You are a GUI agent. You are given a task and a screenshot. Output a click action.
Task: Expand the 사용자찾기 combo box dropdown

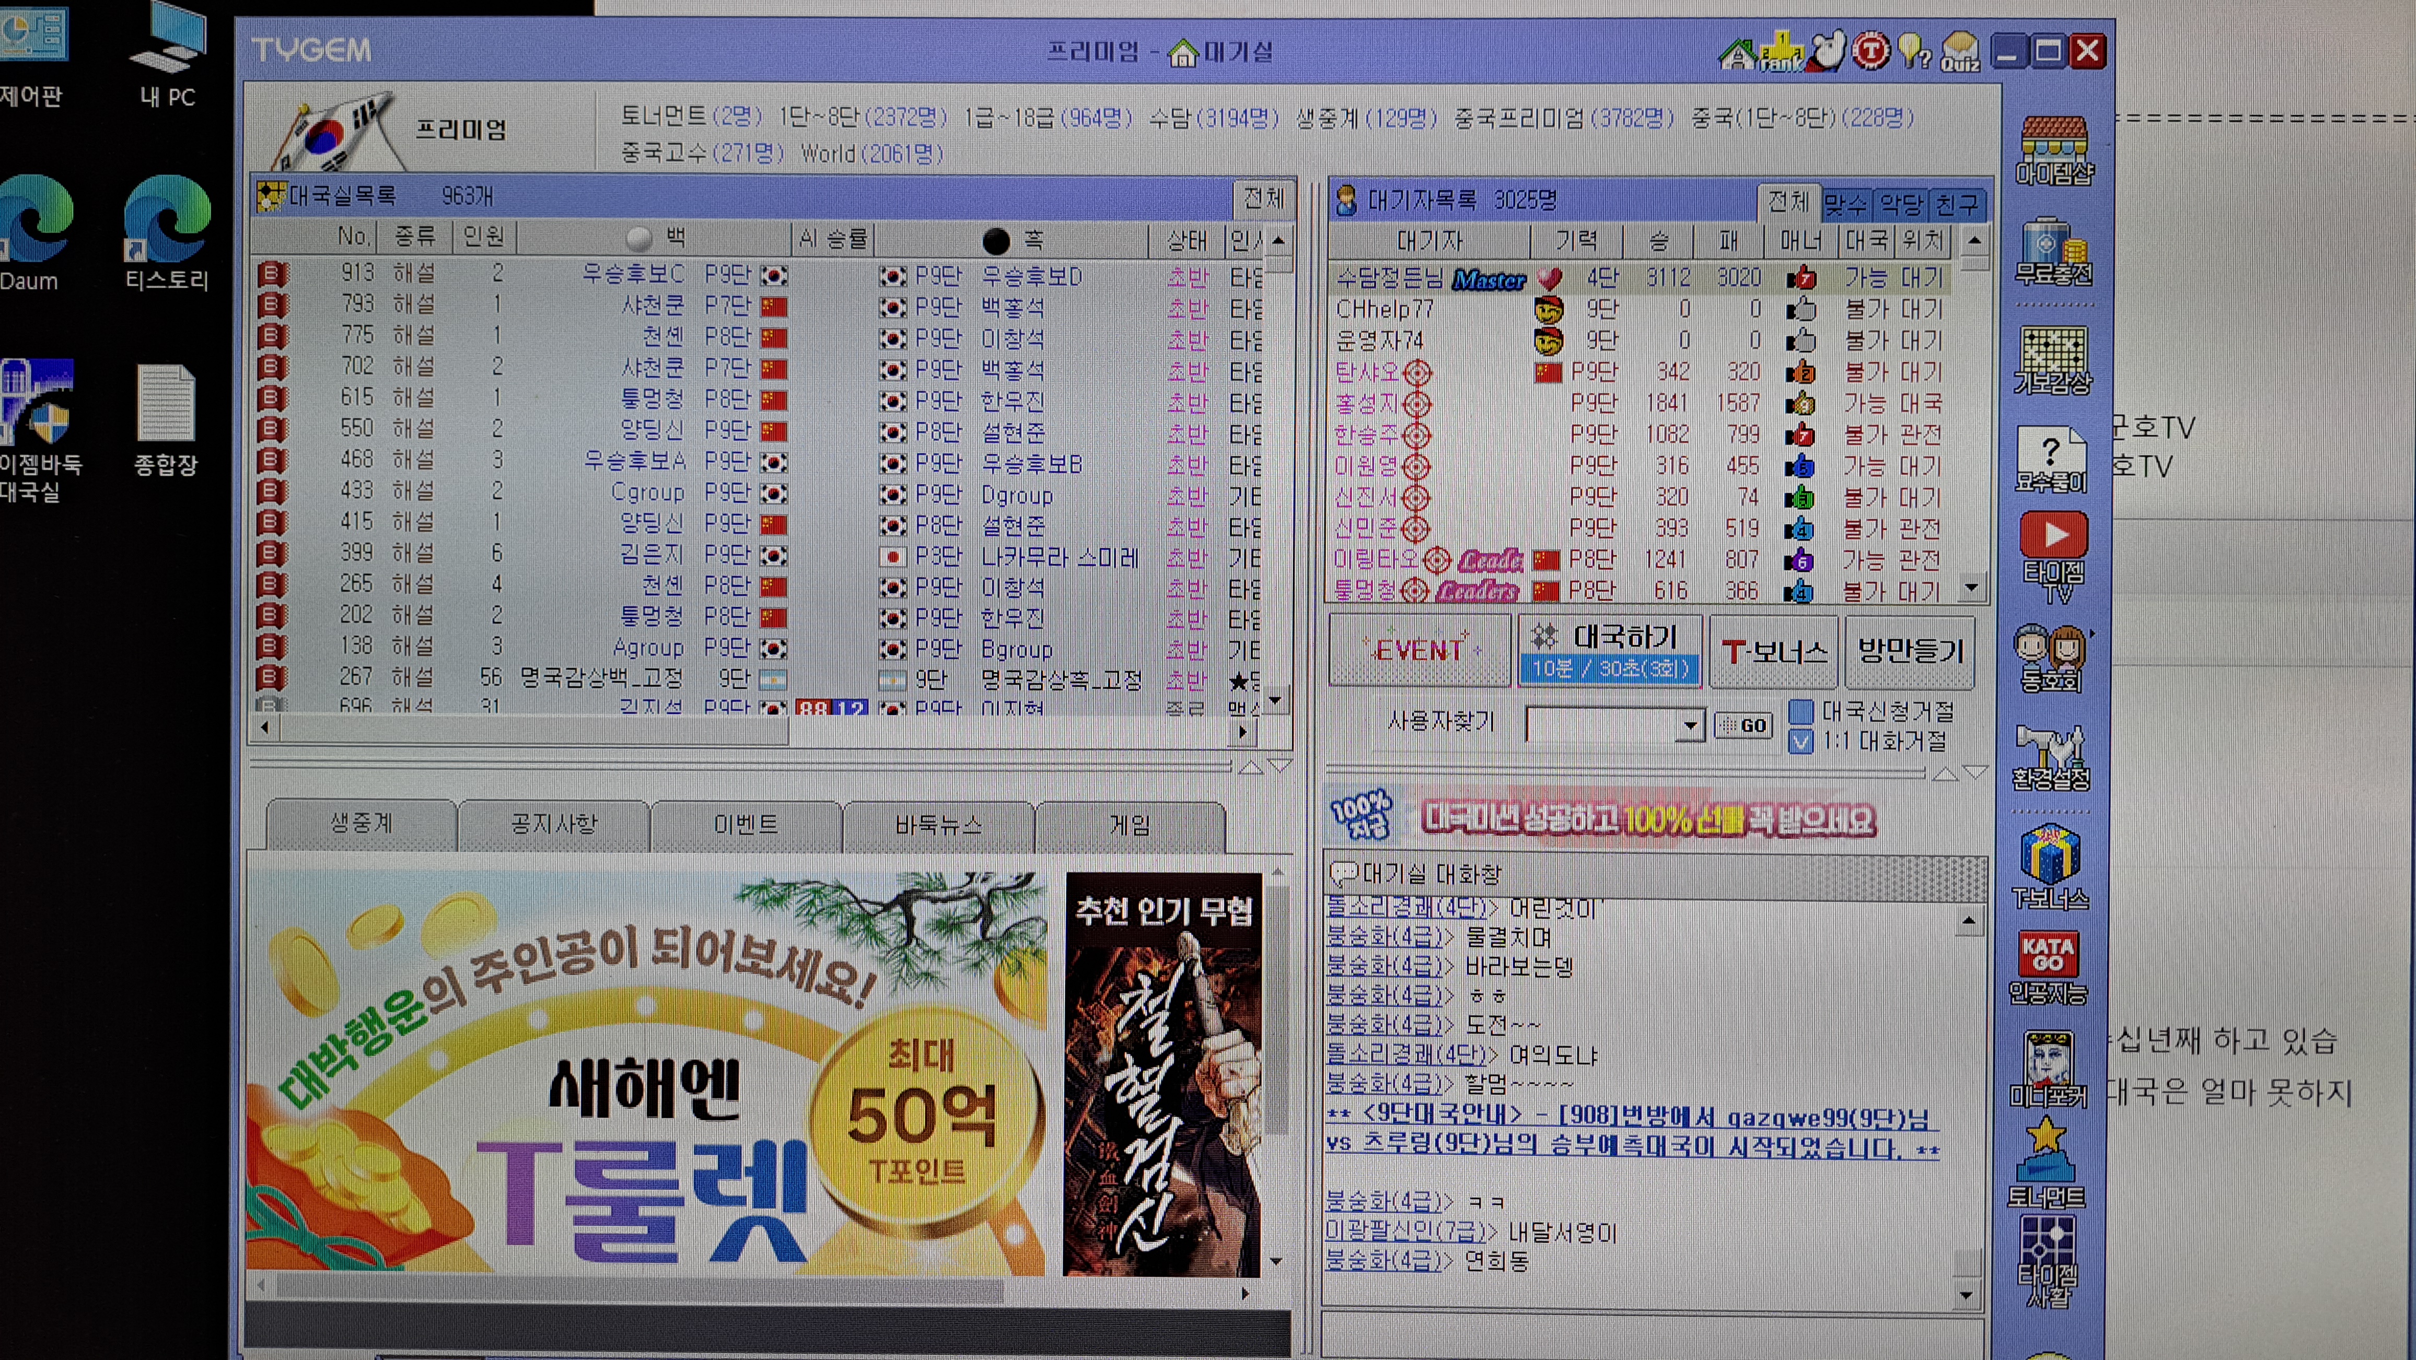click(x=1690, y=724)
